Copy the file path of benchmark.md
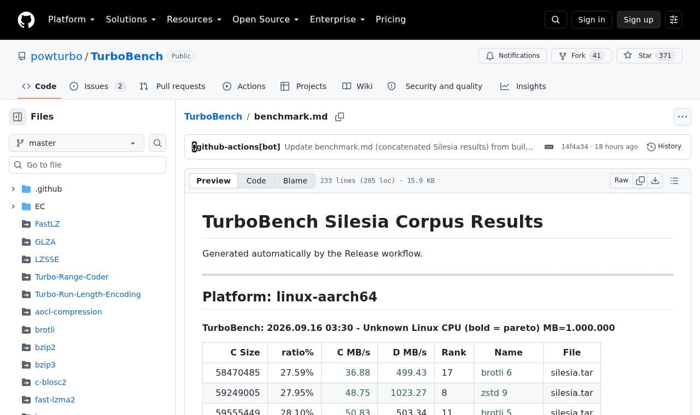The image size is (700, 415). (x=340, y=117)
